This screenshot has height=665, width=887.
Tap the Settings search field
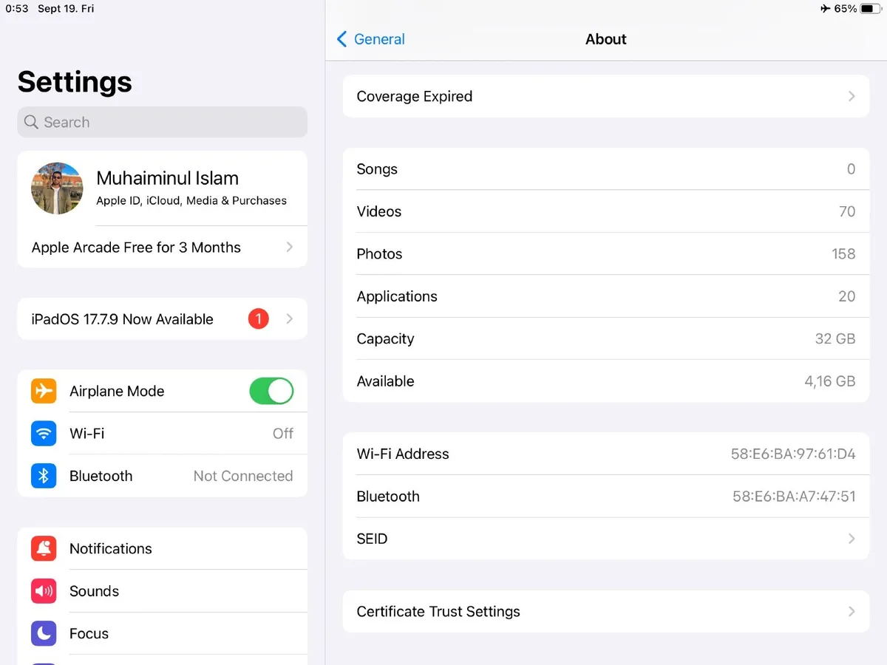[162, 122]
